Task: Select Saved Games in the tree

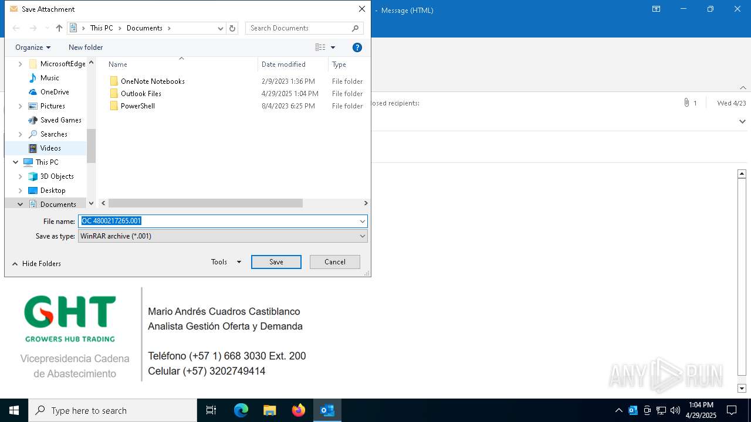Action: click(x=60, y=120)
